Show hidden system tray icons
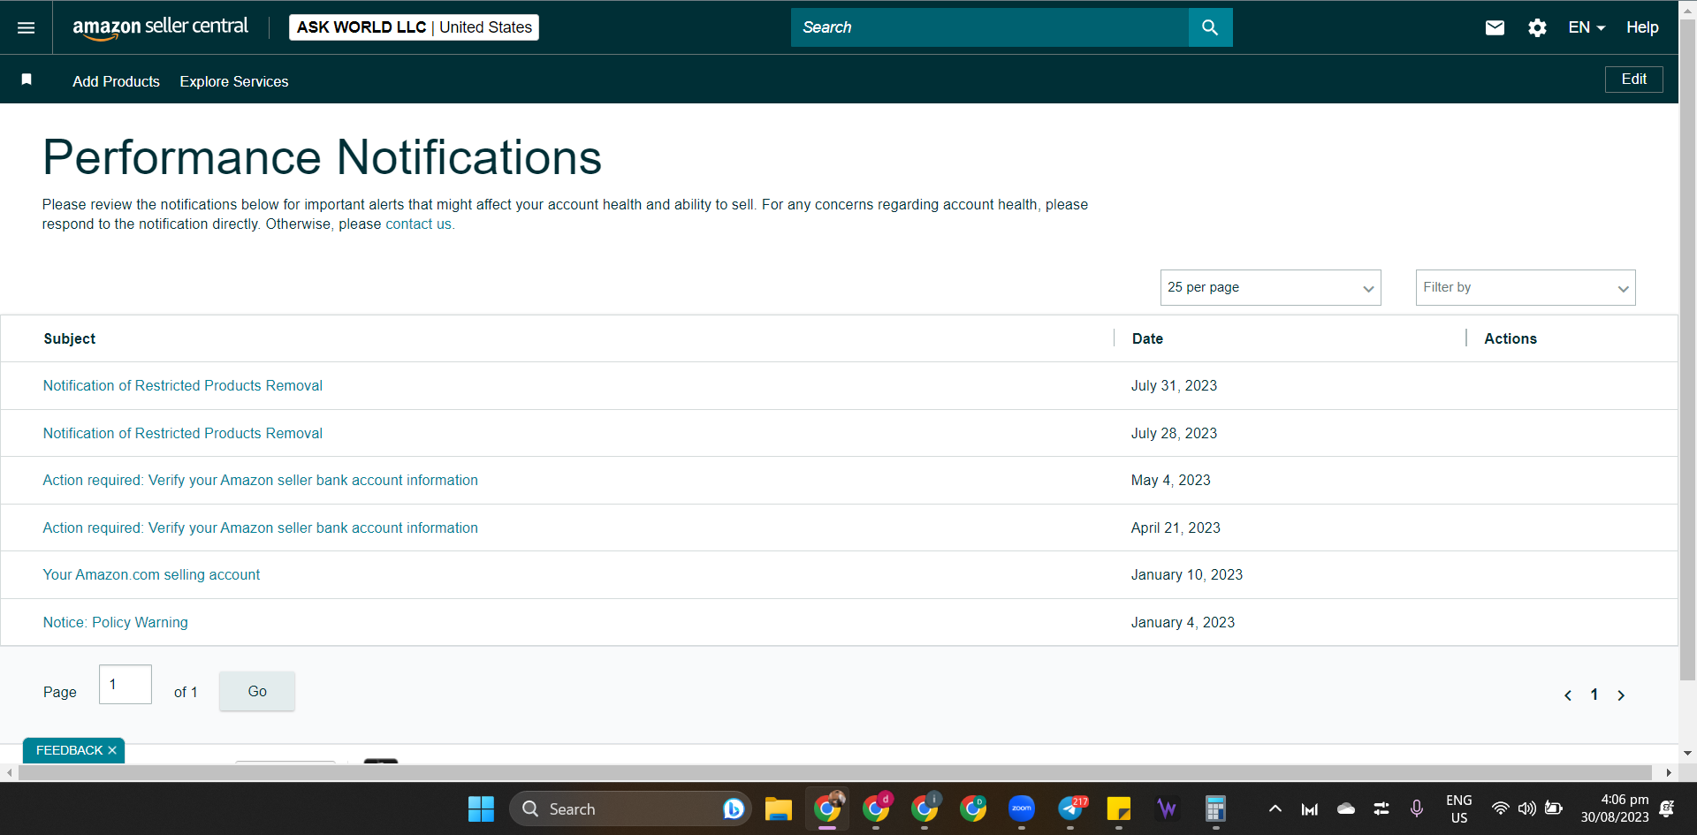The image size is (1697, 835). click(1275, 808)
